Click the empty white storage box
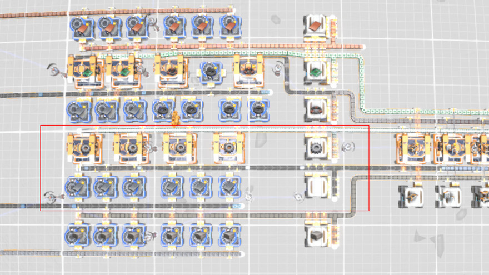This screenshot has height=275, width=489. click(x=315, y=186)
